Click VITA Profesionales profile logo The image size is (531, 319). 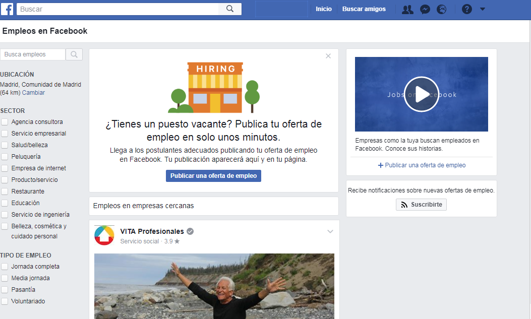(x=104, y=235)
